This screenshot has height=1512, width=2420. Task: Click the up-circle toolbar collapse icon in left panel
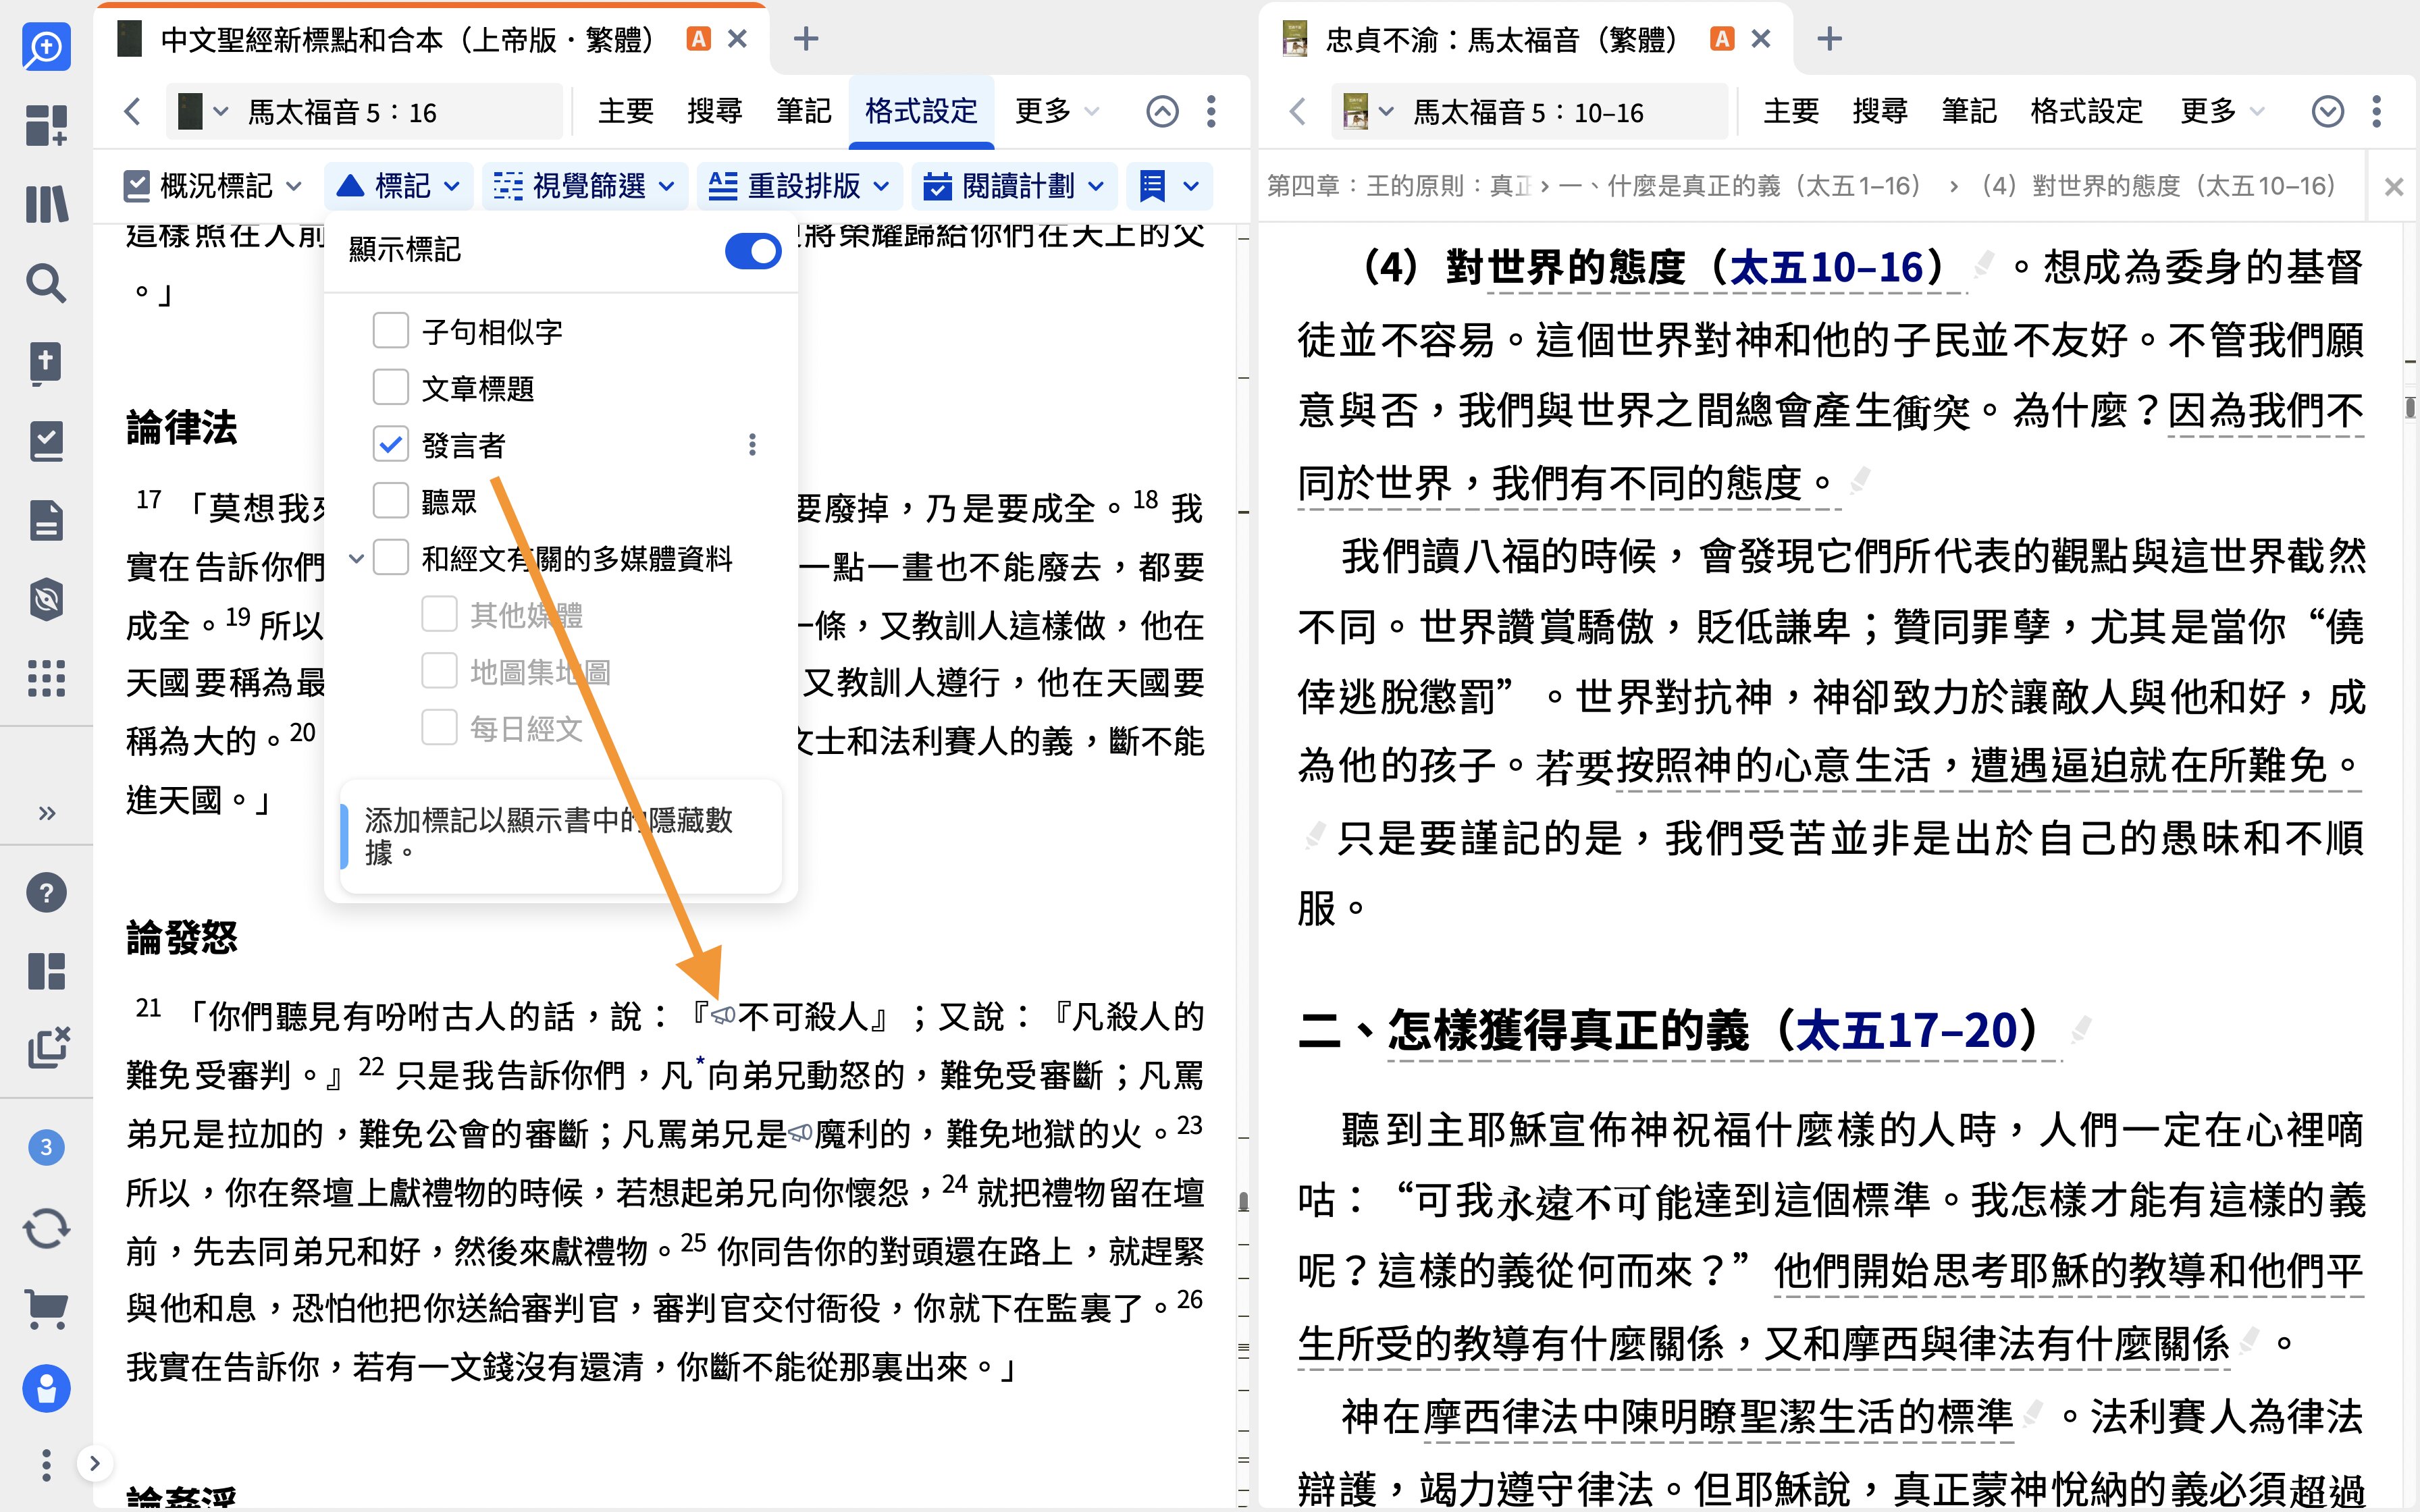click(x=1162, y=111)
